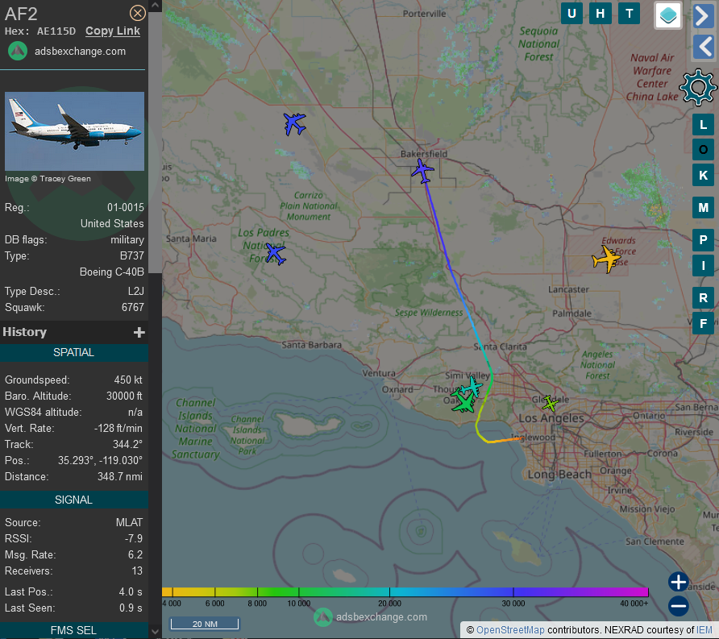Click the Type Desc. value L2J
Image resolution: width=719 pixels, height=639 pixels.
(135, 291)
